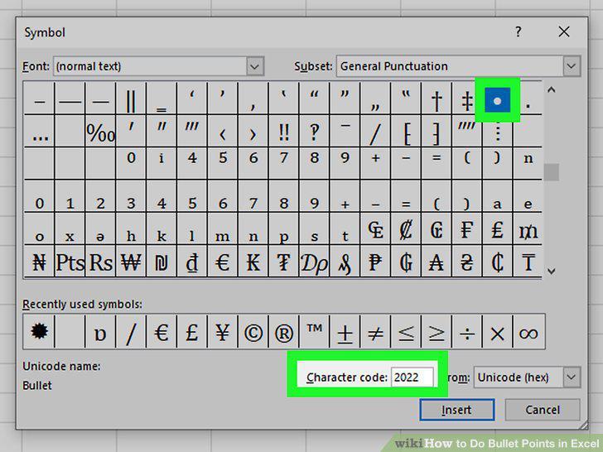The width and height of the screenshot is (603, 452).
Task: Select the lira ₤ symbol in the grid
Action: coord(497,228)
